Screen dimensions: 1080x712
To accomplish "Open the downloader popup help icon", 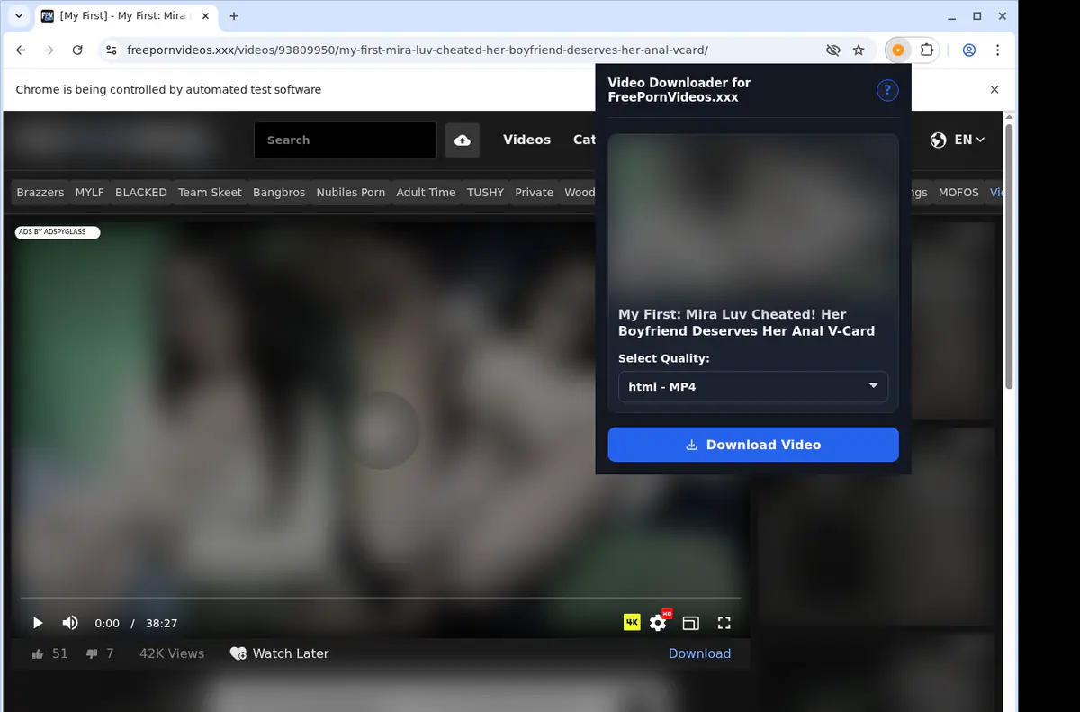I will [x=887, y=90].
